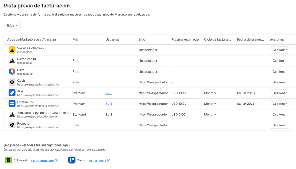Click the Service Collection app icon
296x169 pixels.
point(12,50)
